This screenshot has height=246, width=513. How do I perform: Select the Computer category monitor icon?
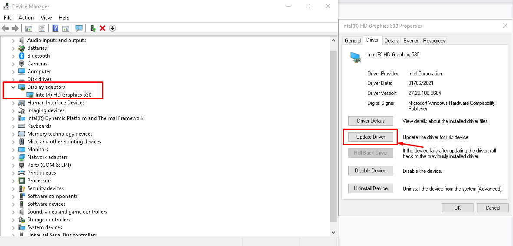(22, 71)
